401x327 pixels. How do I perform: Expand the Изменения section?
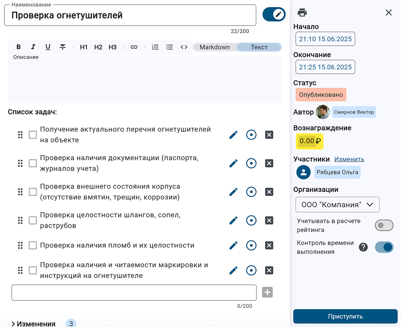(x=33, y=324)
